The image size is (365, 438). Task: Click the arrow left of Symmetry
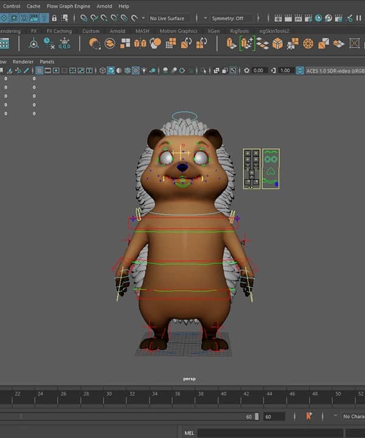coord(205,18)
